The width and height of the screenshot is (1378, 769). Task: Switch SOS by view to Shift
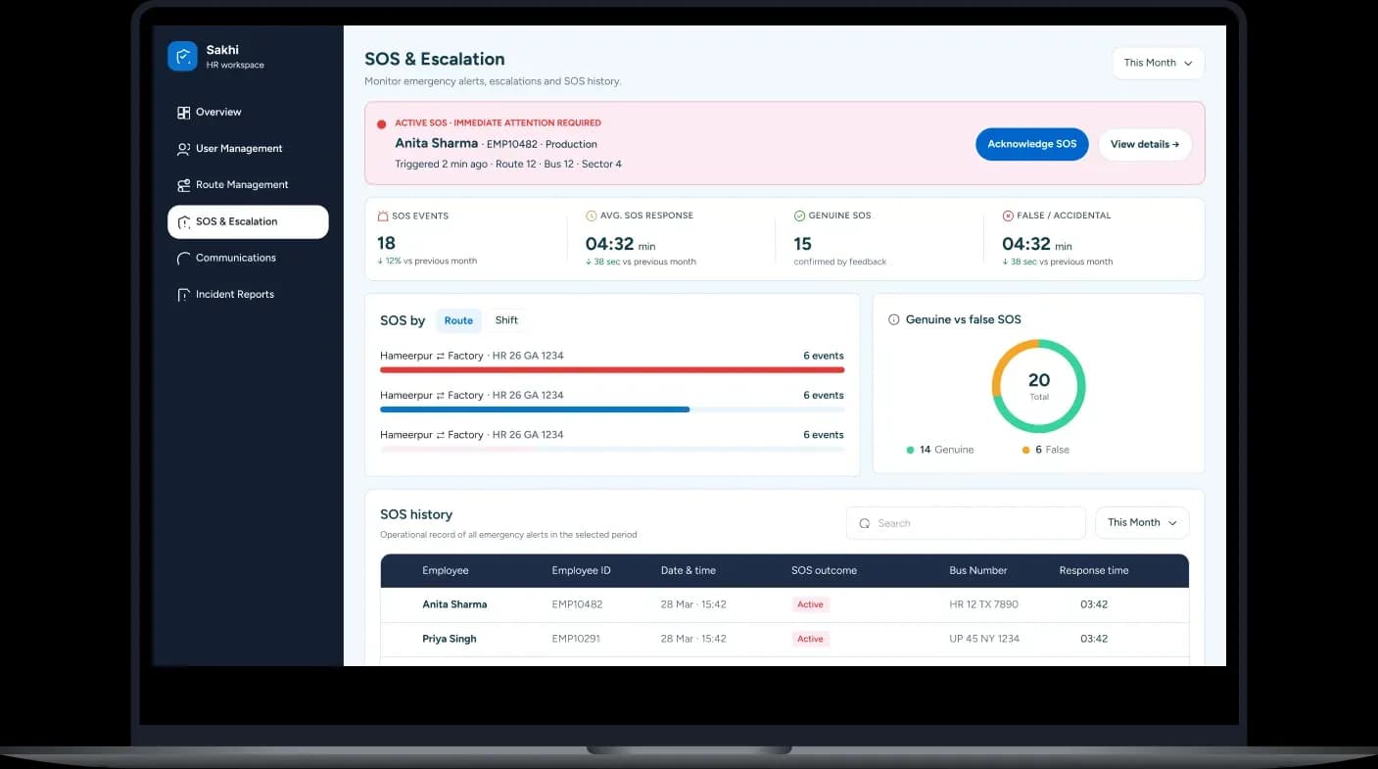pyautogui.click(x=506, y=320)
